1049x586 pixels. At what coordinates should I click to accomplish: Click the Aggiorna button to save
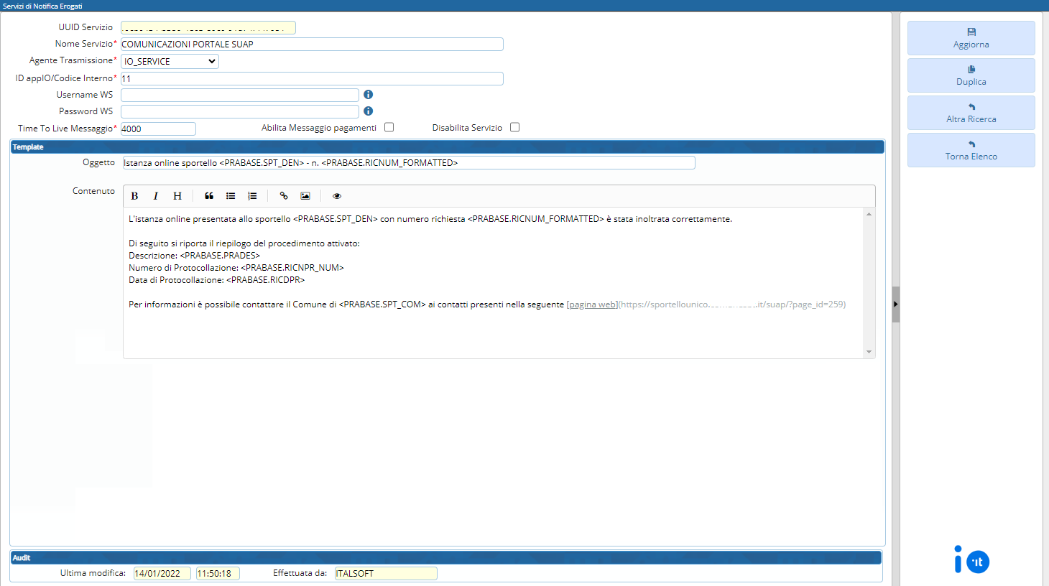click(x=971, y=38)
